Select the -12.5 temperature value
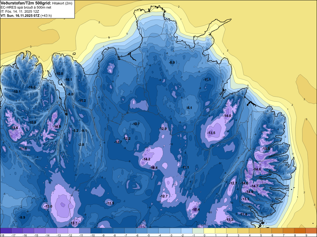Image resolution: width=317 pixels, height=237 pixels. click(x=110, y=203)
